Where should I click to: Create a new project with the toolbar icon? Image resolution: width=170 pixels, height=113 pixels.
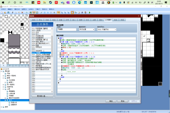(x=2, y=13)
